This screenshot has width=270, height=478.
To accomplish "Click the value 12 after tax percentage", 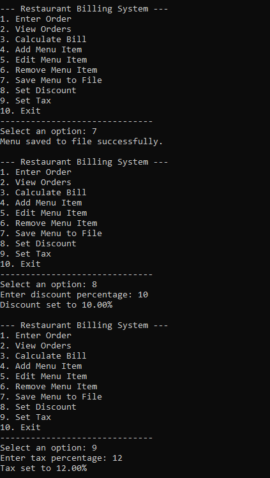I will pos(117,458).
